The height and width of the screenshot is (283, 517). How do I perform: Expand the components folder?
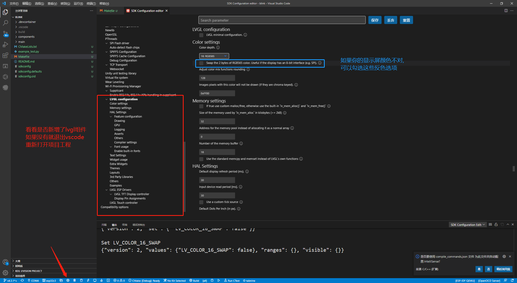26,37
